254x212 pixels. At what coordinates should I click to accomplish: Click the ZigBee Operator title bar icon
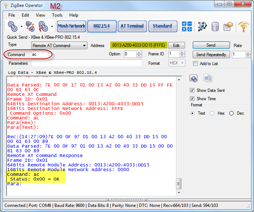click(6, 6)
